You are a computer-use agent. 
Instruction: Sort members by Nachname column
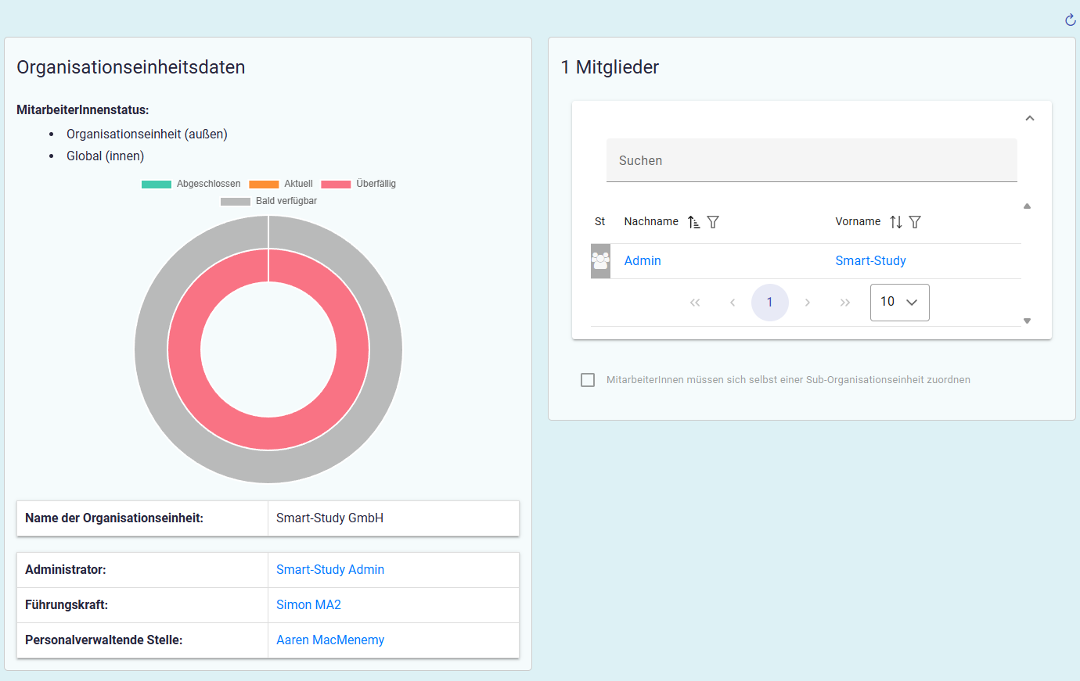693,222
